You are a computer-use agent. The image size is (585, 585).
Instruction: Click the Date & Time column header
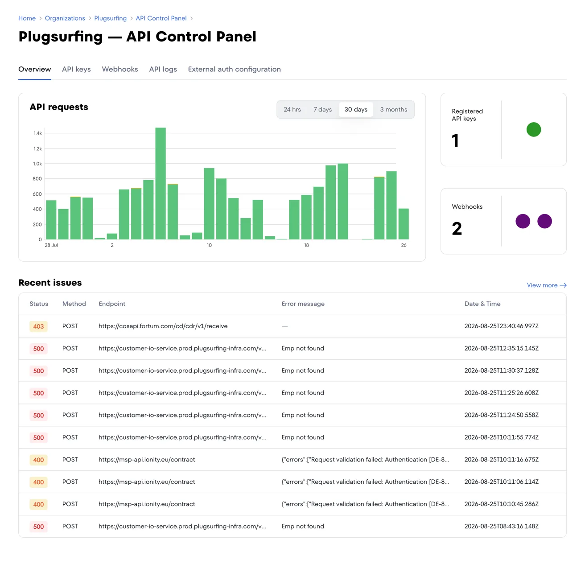coord(482,304)
